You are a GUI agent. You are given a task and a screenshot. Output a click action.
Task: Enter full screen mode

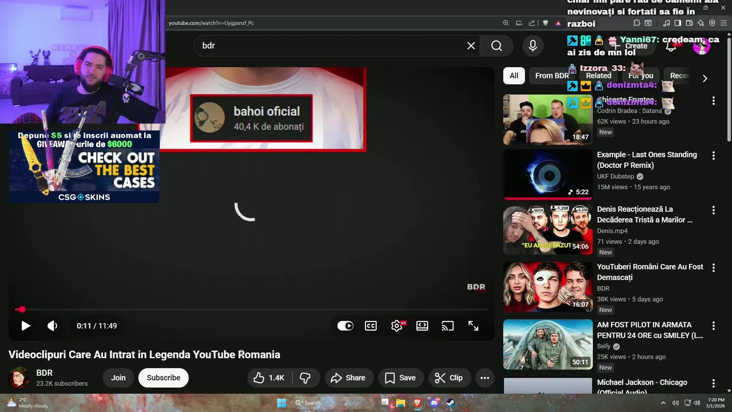pyautogui.click(x=474, y=326)
